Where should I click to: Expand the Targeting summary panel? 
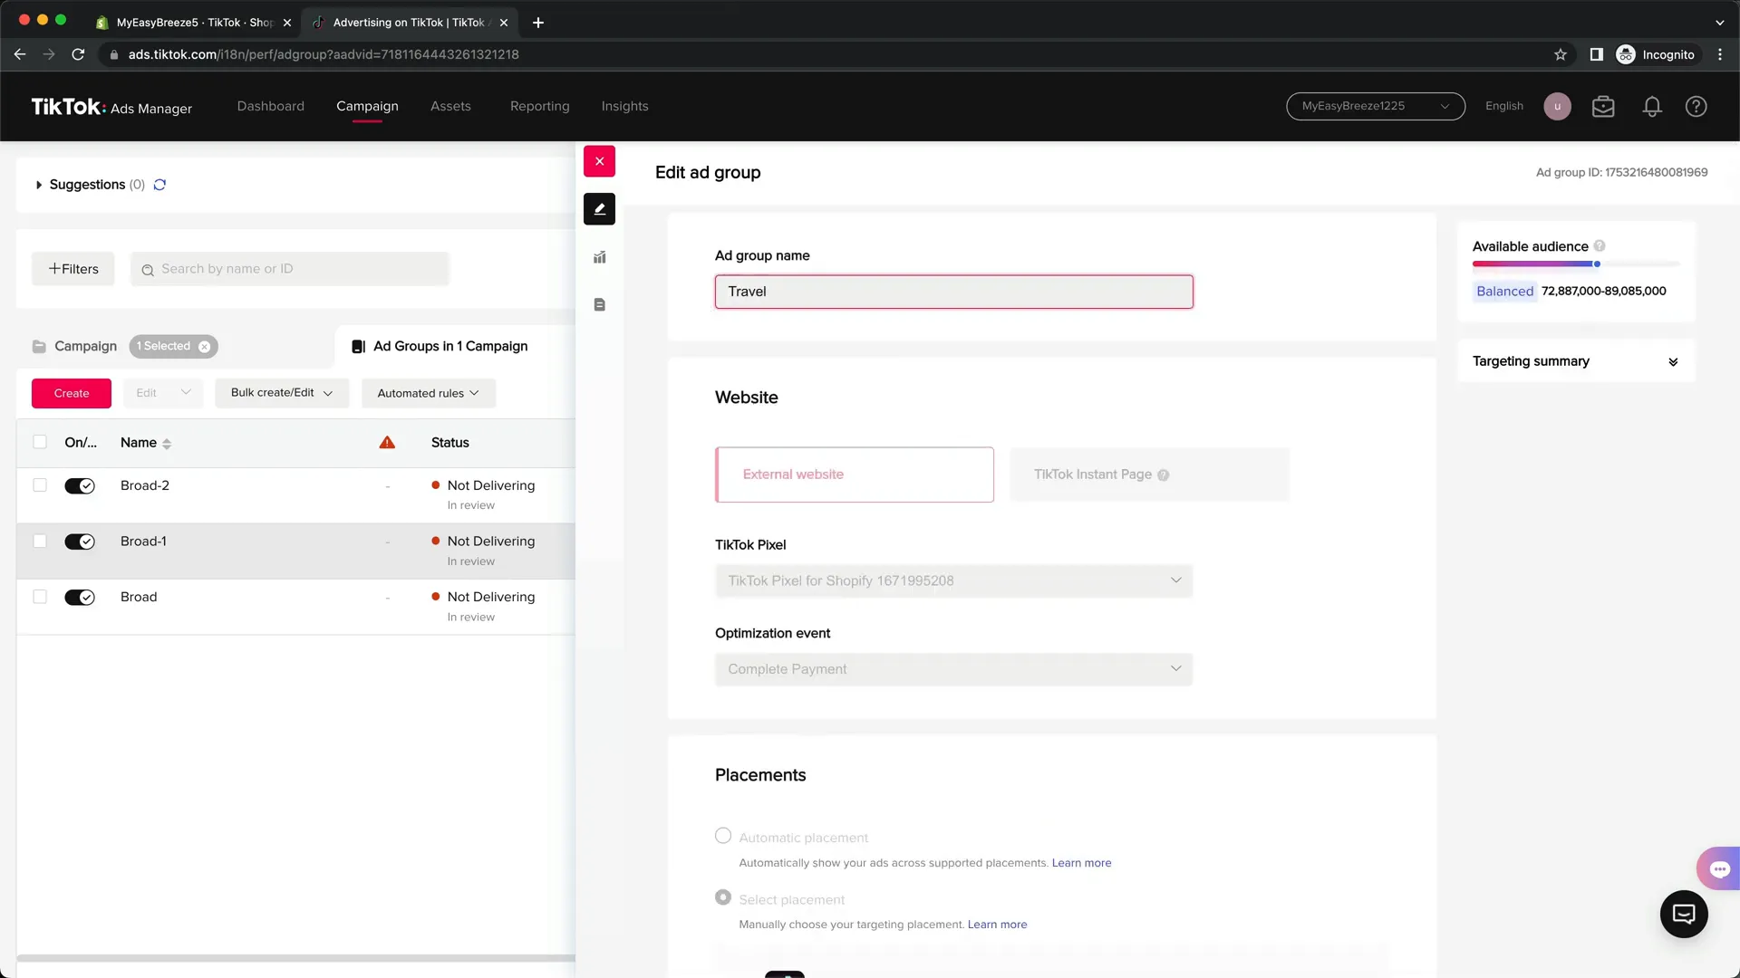[x=1673, y=362]
